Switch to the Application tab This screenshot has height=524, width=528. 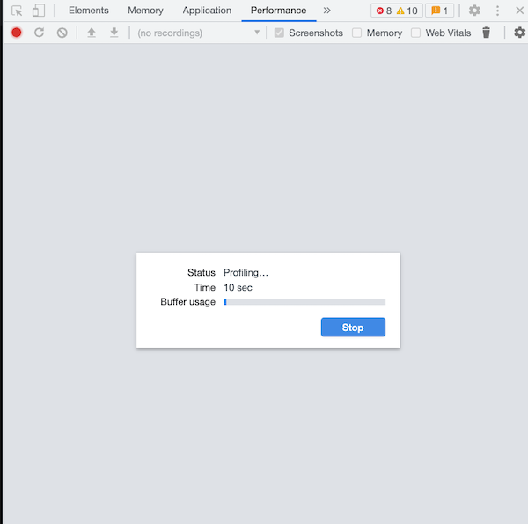(207, 11)
